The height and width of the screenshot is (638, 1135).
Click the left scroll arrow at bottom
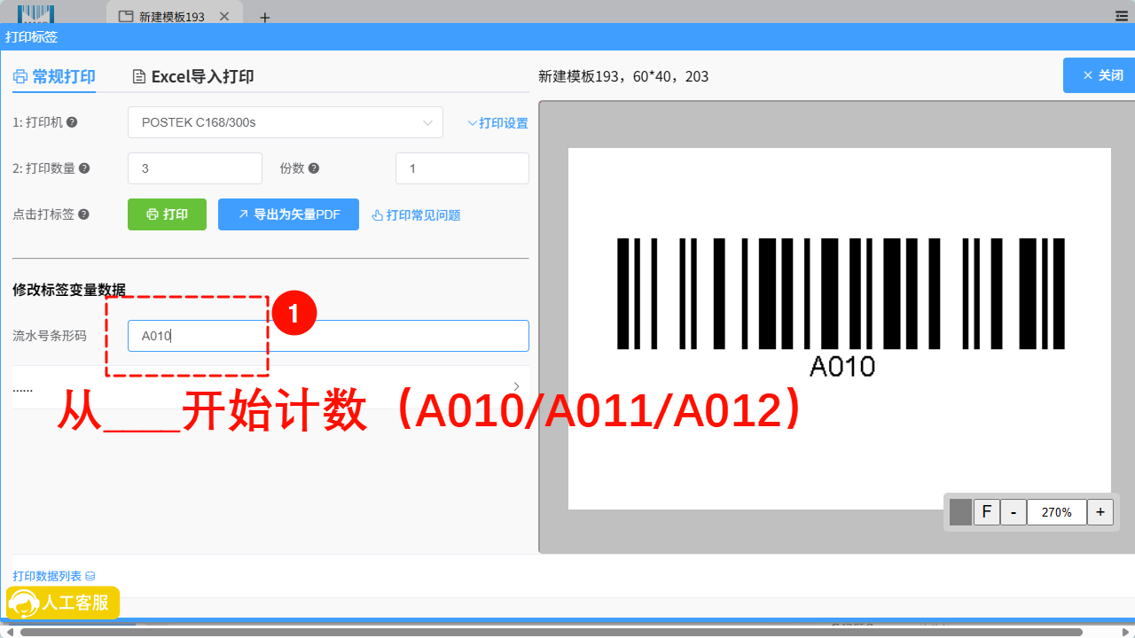tap(9, 632)
